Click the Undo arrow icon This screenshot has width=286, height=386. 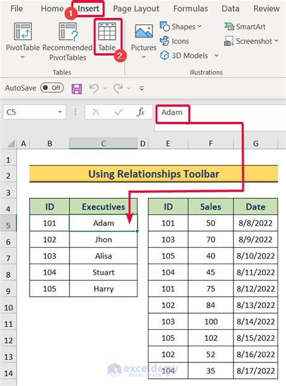[x=94, y=89]
